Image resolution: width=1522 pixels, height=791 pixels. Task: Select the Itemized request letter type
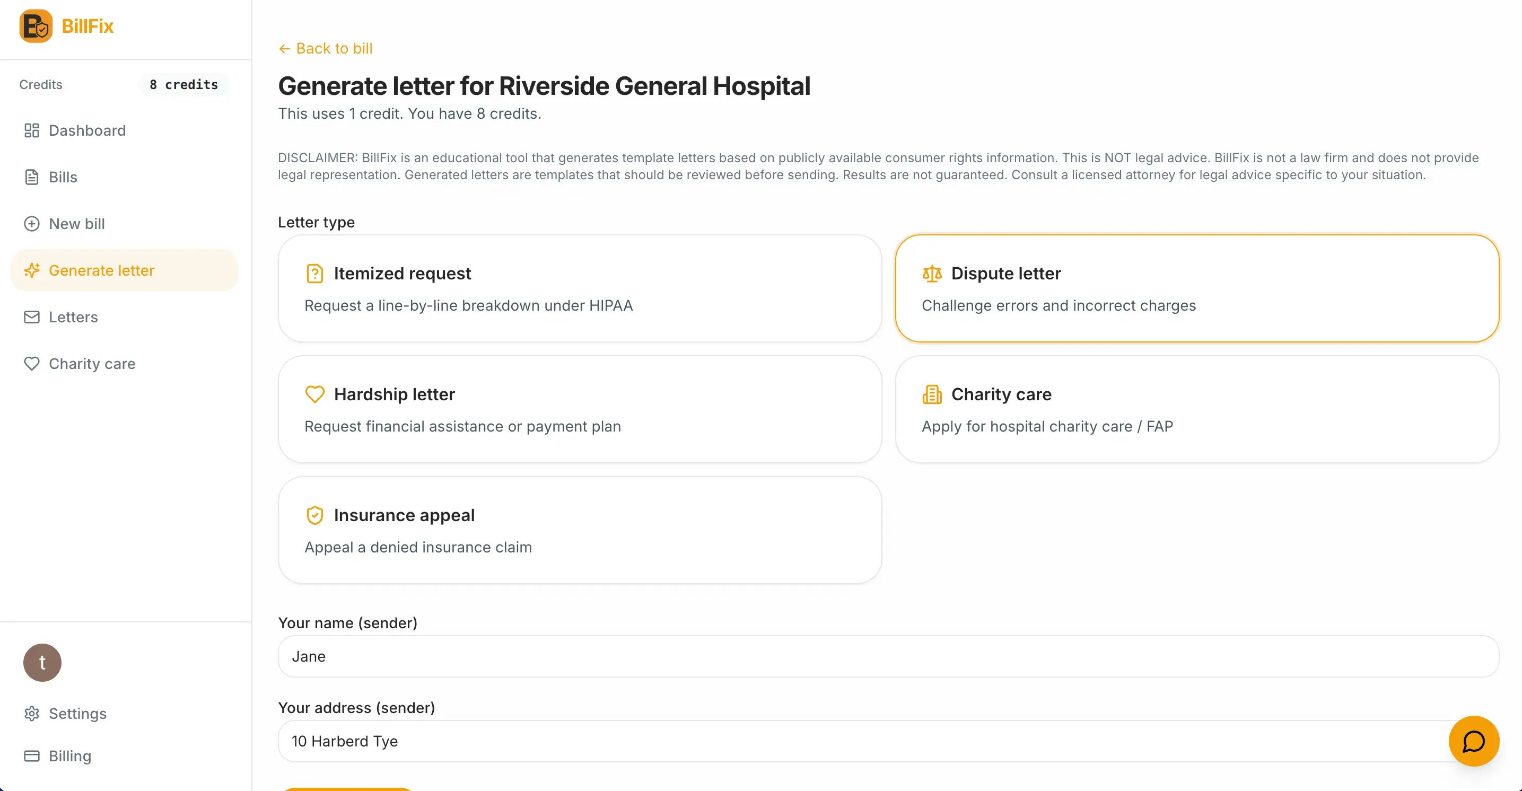(580, 288)
